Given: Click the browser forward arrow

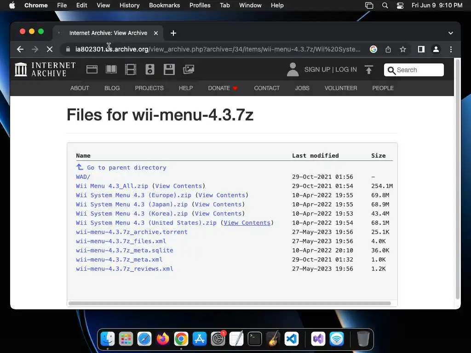Looking at the screenshot, I should [x=35, y=49].
